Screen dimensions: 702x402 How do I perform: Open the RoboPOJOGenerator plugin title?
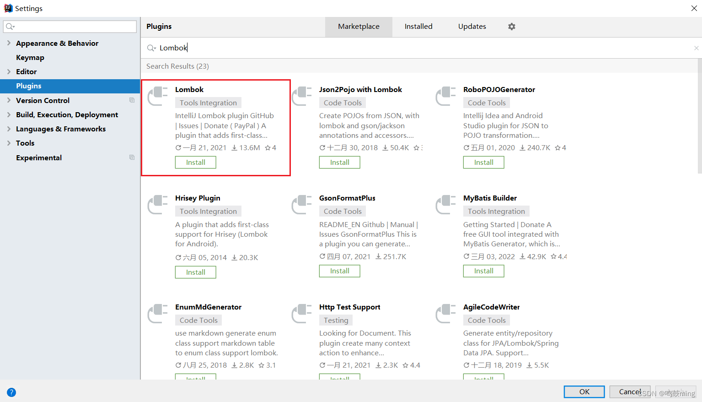(x=499, y=90)
